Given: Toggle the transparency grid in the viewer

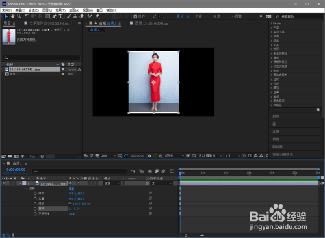Looking at the screenshot, I should (194, 156).
